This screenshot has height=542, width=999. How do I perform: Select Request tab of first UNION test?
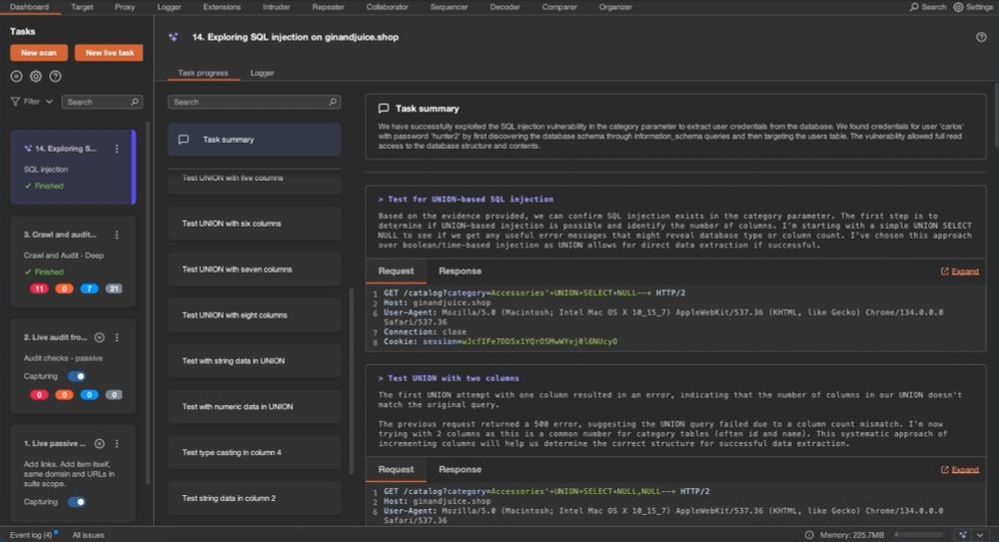(396, 271)
